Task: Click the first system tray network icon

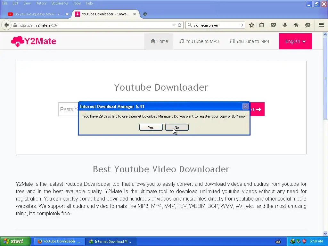Action: (292, 242)
